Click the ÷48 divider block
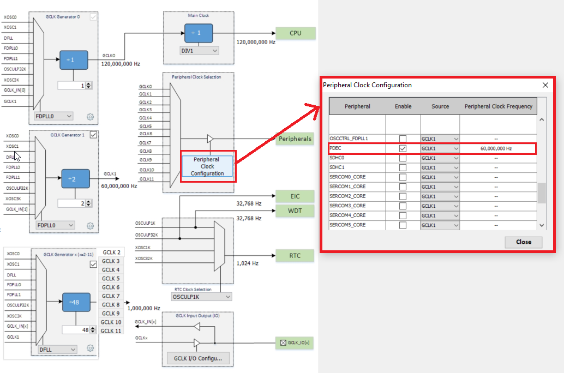The image size is (564, 373). pos(76,303)
